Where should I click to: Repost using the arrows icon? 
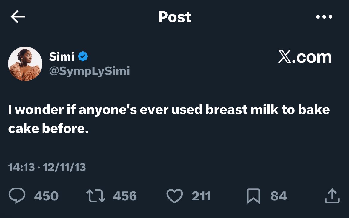point(96,196)
